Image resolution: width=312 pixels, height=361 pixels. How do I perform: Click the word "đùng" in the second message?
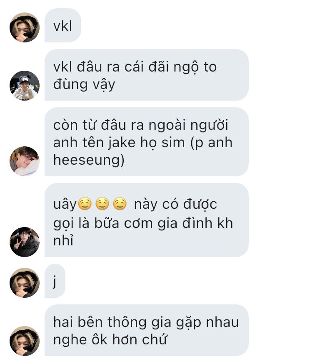(x=70, y=84)
